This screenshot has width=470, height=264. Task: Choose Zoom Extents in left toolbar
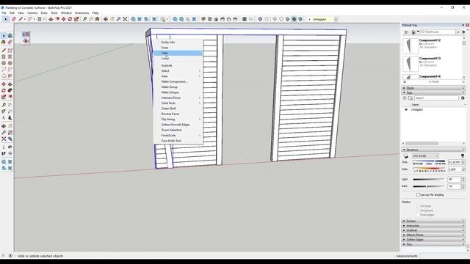coord(4,139)
